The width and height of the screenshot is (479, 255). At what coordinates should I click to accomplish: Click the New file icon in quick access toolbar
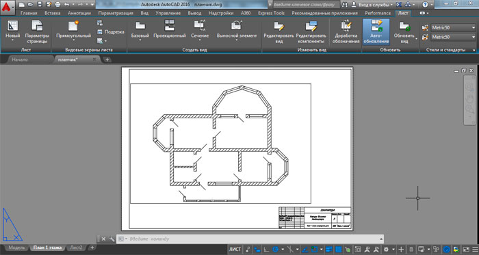tap(21, 5)
